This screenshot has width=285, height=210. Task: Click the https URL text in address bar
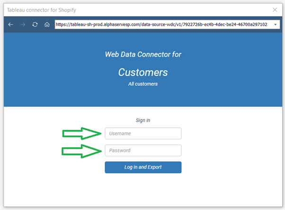coord(161,25)
